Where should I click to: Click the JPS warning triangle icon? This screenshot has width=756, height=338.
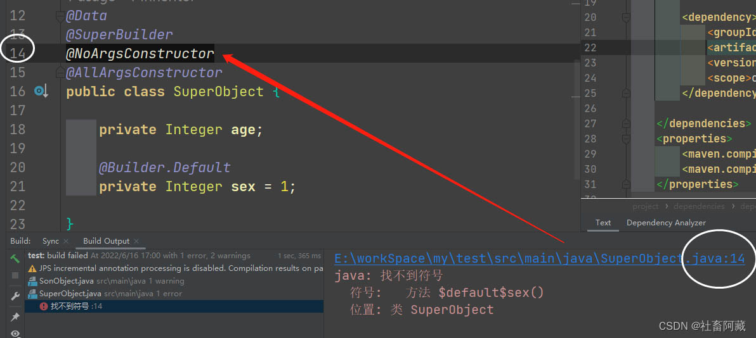[x=33, y=268]
